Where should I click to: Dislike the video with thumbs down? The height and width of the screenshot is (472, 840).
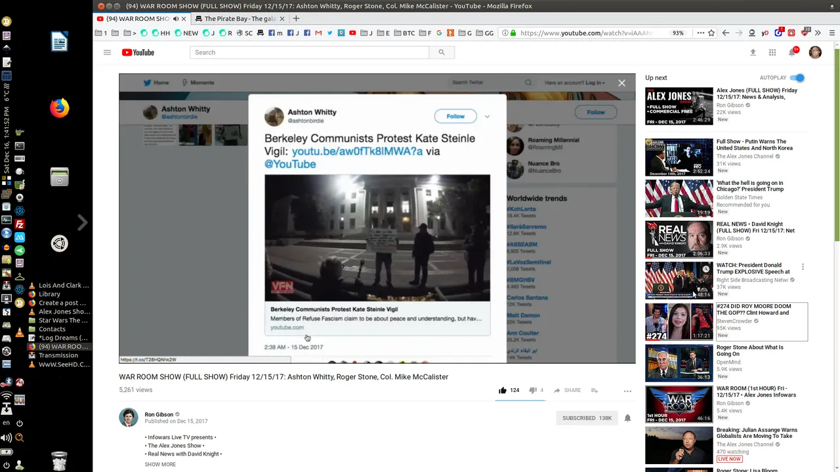pyautogui.click(x=532, y=390)
